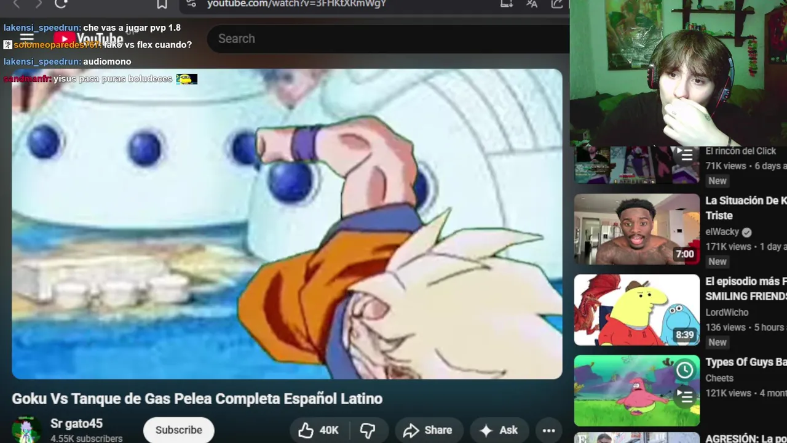Open El rincón del Click video thumbnail
This screenshot has height=443, width=787.
click(x=637, y=165)
